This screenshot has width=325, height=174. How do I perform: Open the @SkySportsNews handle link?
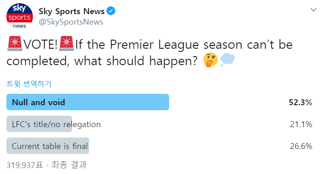click(x=71, y=22)
